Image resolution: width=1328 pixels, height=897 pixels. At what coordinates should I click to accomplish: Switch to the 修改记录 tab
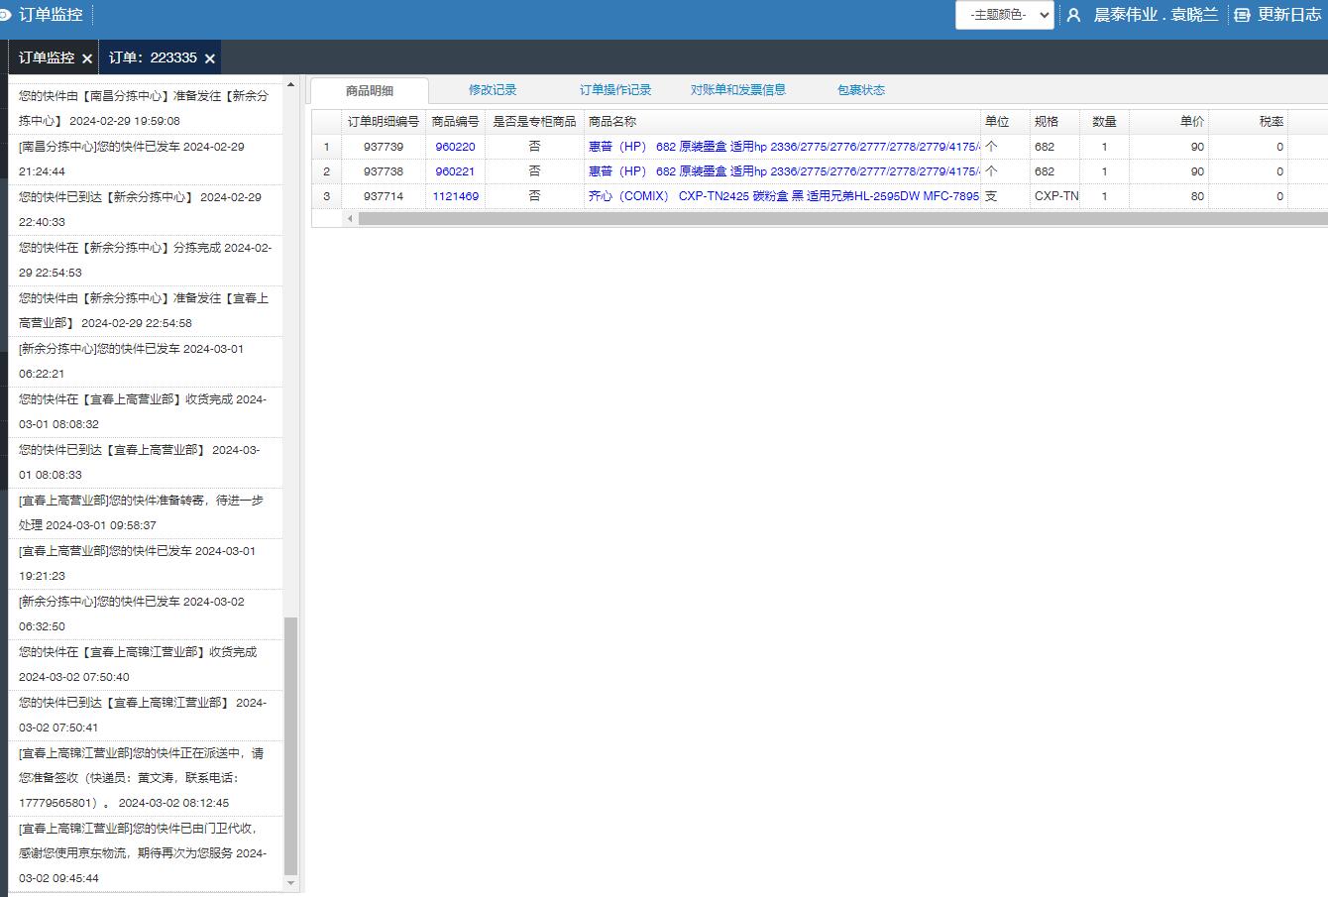pyautogui.click(x=493, y=89)
